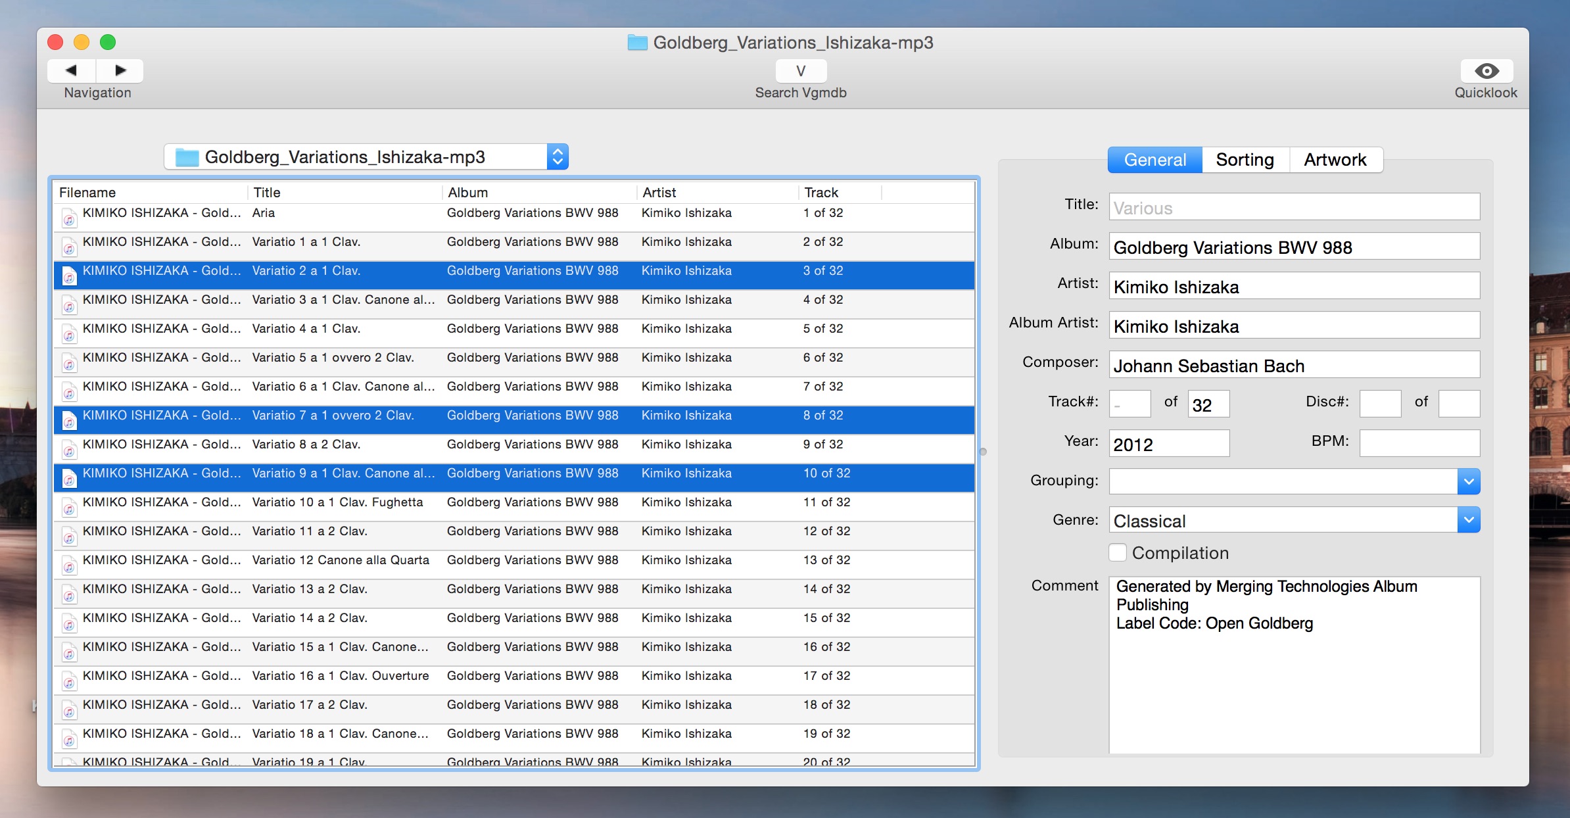This screenshot has height=818, width=1570.
Task: Click the file icon of the Variatio 15 row
Action: tap(69, 652)
